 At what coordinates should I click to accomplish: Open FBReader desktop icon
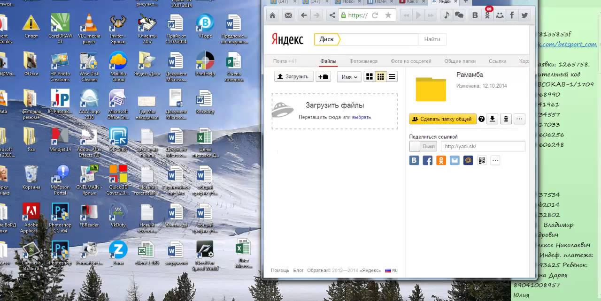coord(89,215)
